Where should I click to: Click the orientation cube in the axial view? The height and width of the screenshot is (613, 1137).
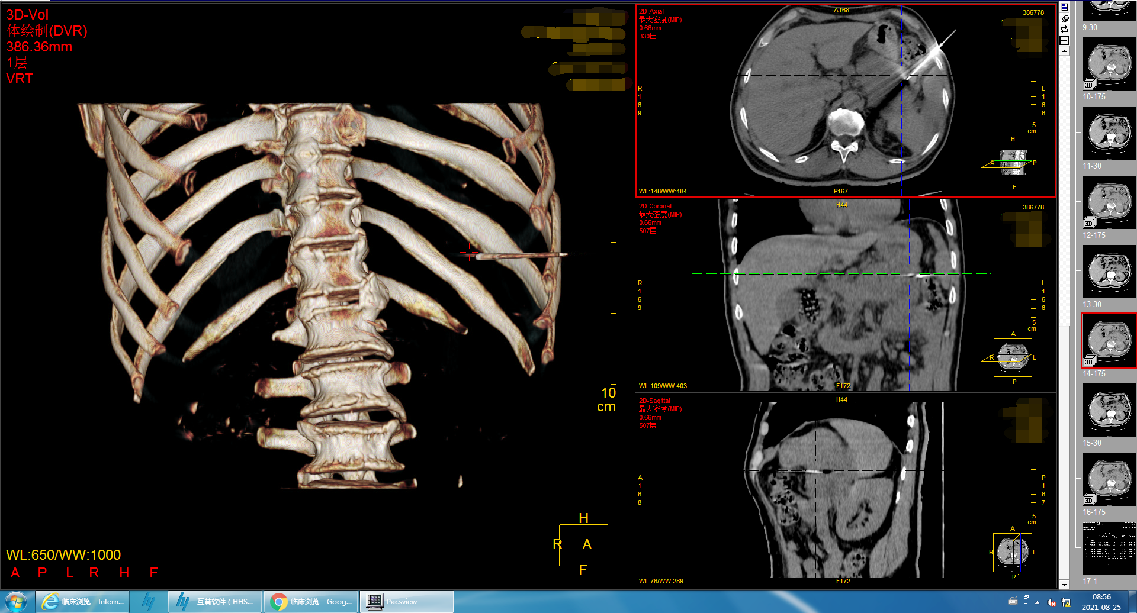[1013, 163]
